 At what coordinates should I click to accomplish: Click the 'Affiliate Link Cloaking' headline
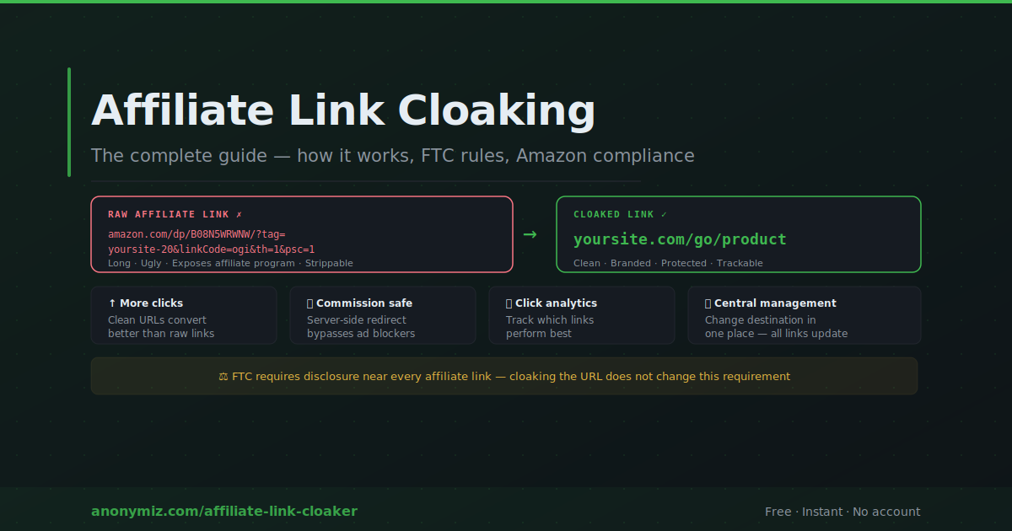pyautogui.click(x=343, y=111)
